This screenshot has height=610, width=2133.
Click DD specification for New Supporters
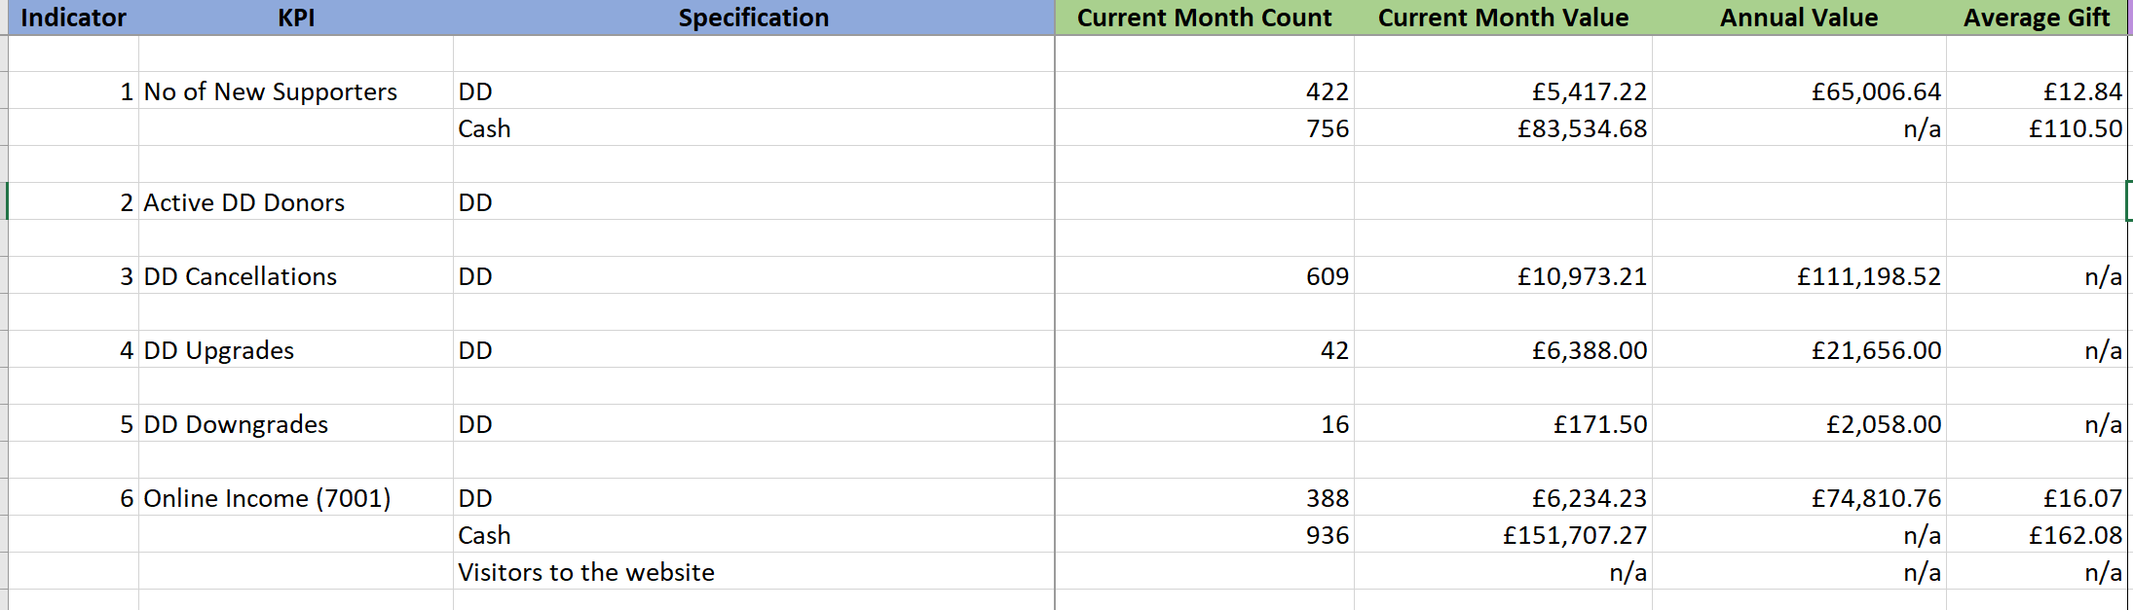coord(754,90)
